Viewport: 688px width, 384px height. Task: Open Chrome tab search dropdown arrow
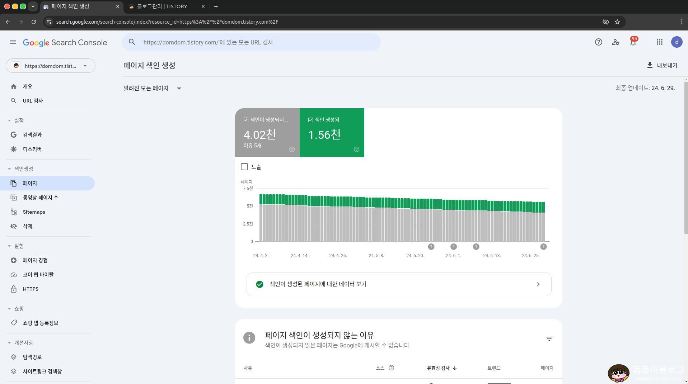[33, 6]
